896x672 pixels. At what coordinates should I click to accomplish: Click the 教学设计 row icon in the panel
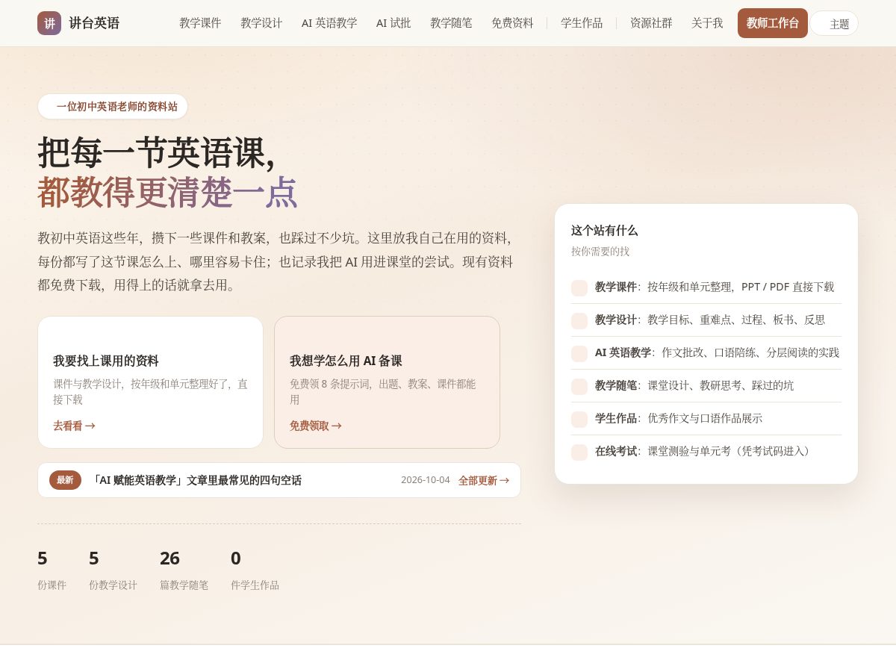(x=579, y=320)
